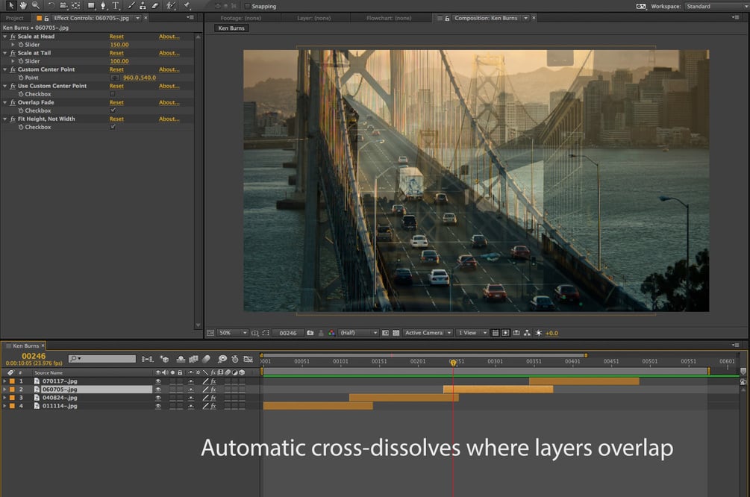Screen dimensions: 750x497
Task: Select the Clone Stamp tool
Action: [143, 5]
